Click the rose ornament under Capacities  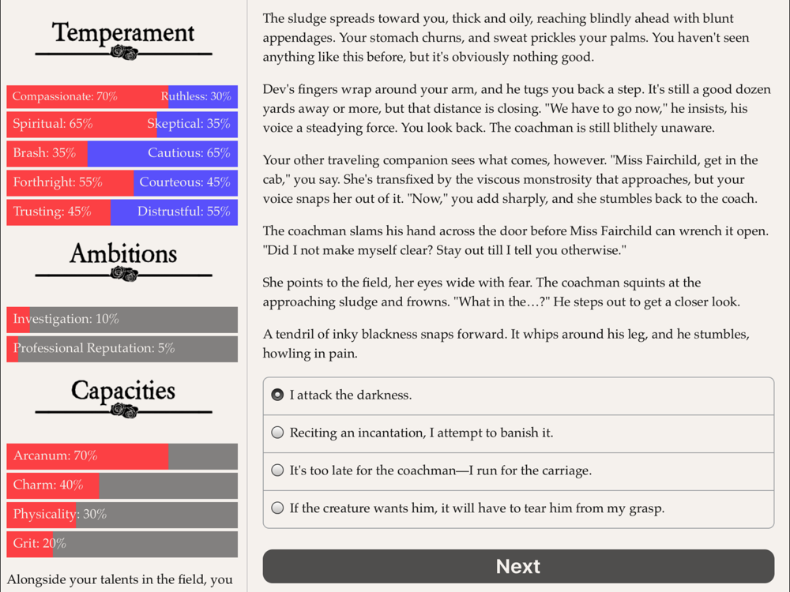click(124, 411)
